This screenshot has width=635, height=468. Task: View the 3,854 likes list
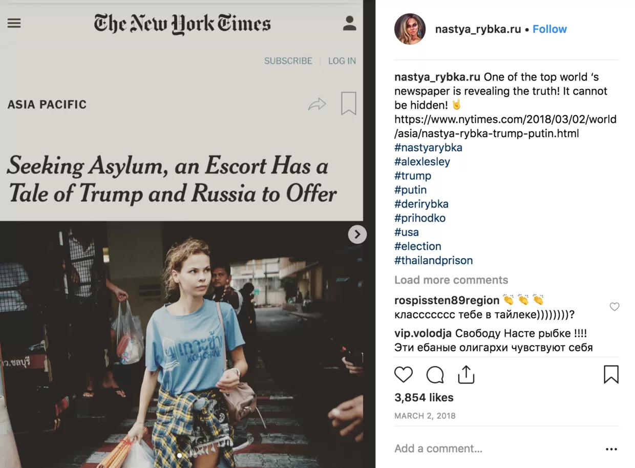click(424, 397)
